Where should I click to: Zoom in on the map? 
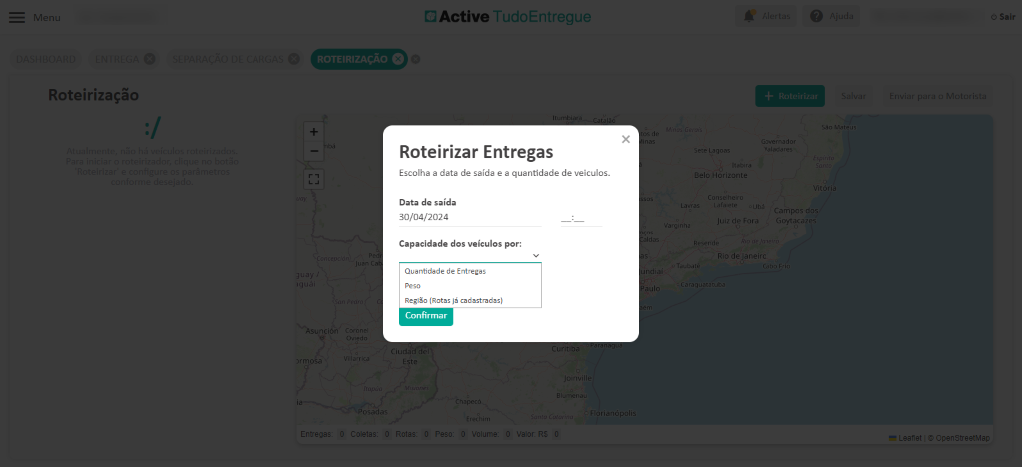coord(314,132)
